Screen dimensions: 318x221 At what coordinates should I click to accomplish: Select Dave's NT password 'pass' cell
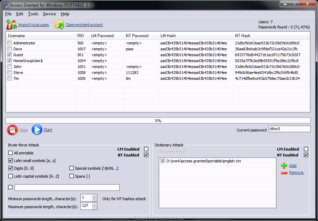(130, 49)
